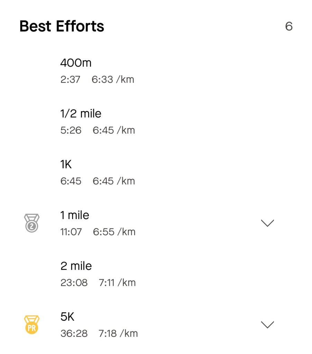Click the 400m pace 6:33 /km

click(113, 80)
